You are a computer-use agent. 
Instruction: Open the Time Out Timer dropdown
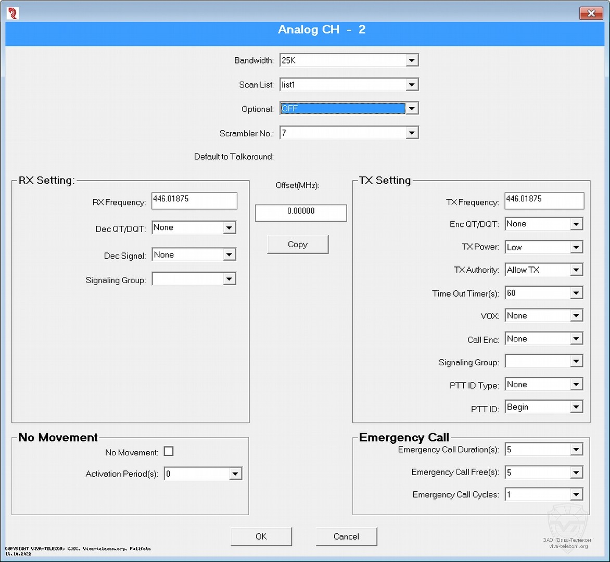(576, 293)
